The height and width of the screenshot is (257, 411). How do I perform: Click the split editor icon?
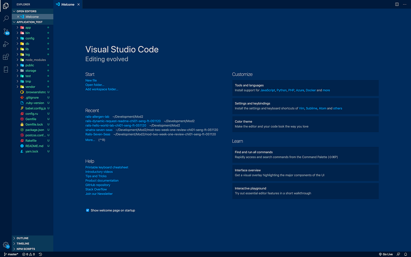[397, 4]
